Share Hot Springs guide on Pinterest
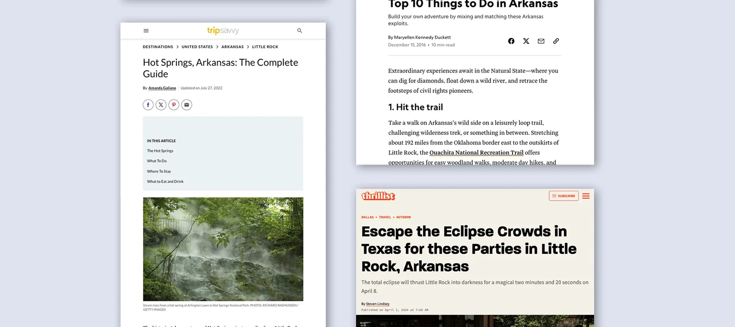This screenshot has height=327, width=735. pos(174,105)
